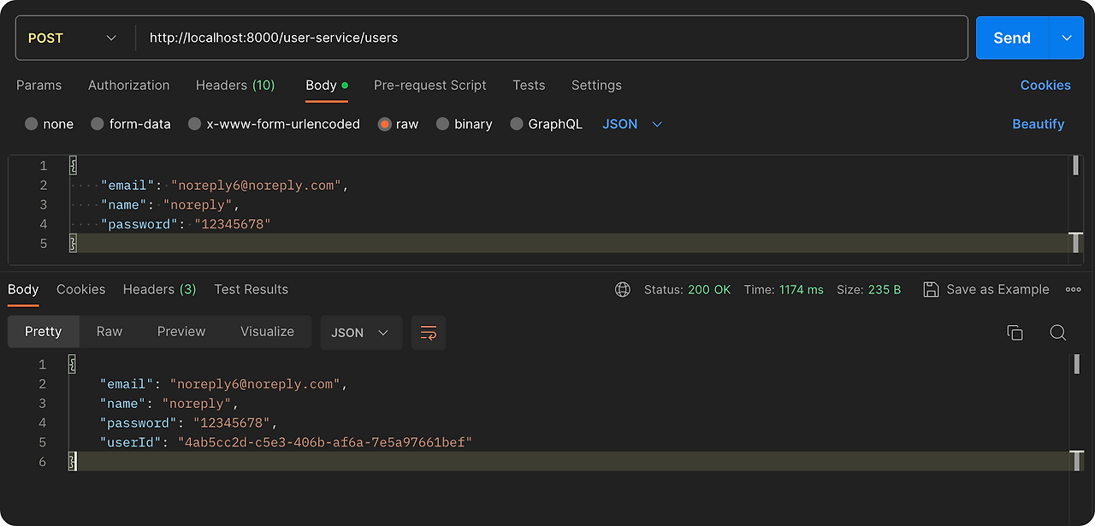Click the request URL input field
Image resolution: width=1095 pixels, height=526 pixels.
pos(547,38)
